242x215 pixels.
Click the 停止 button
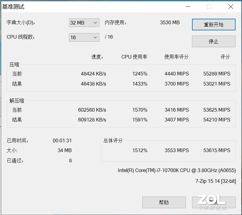click(x=213, y=41)
